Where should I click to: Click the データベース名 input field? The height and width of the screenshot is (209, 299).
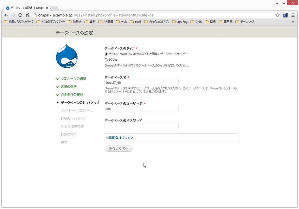142,82
